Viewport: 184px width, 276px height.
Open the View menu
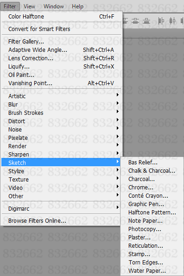[x=29, y=6]
